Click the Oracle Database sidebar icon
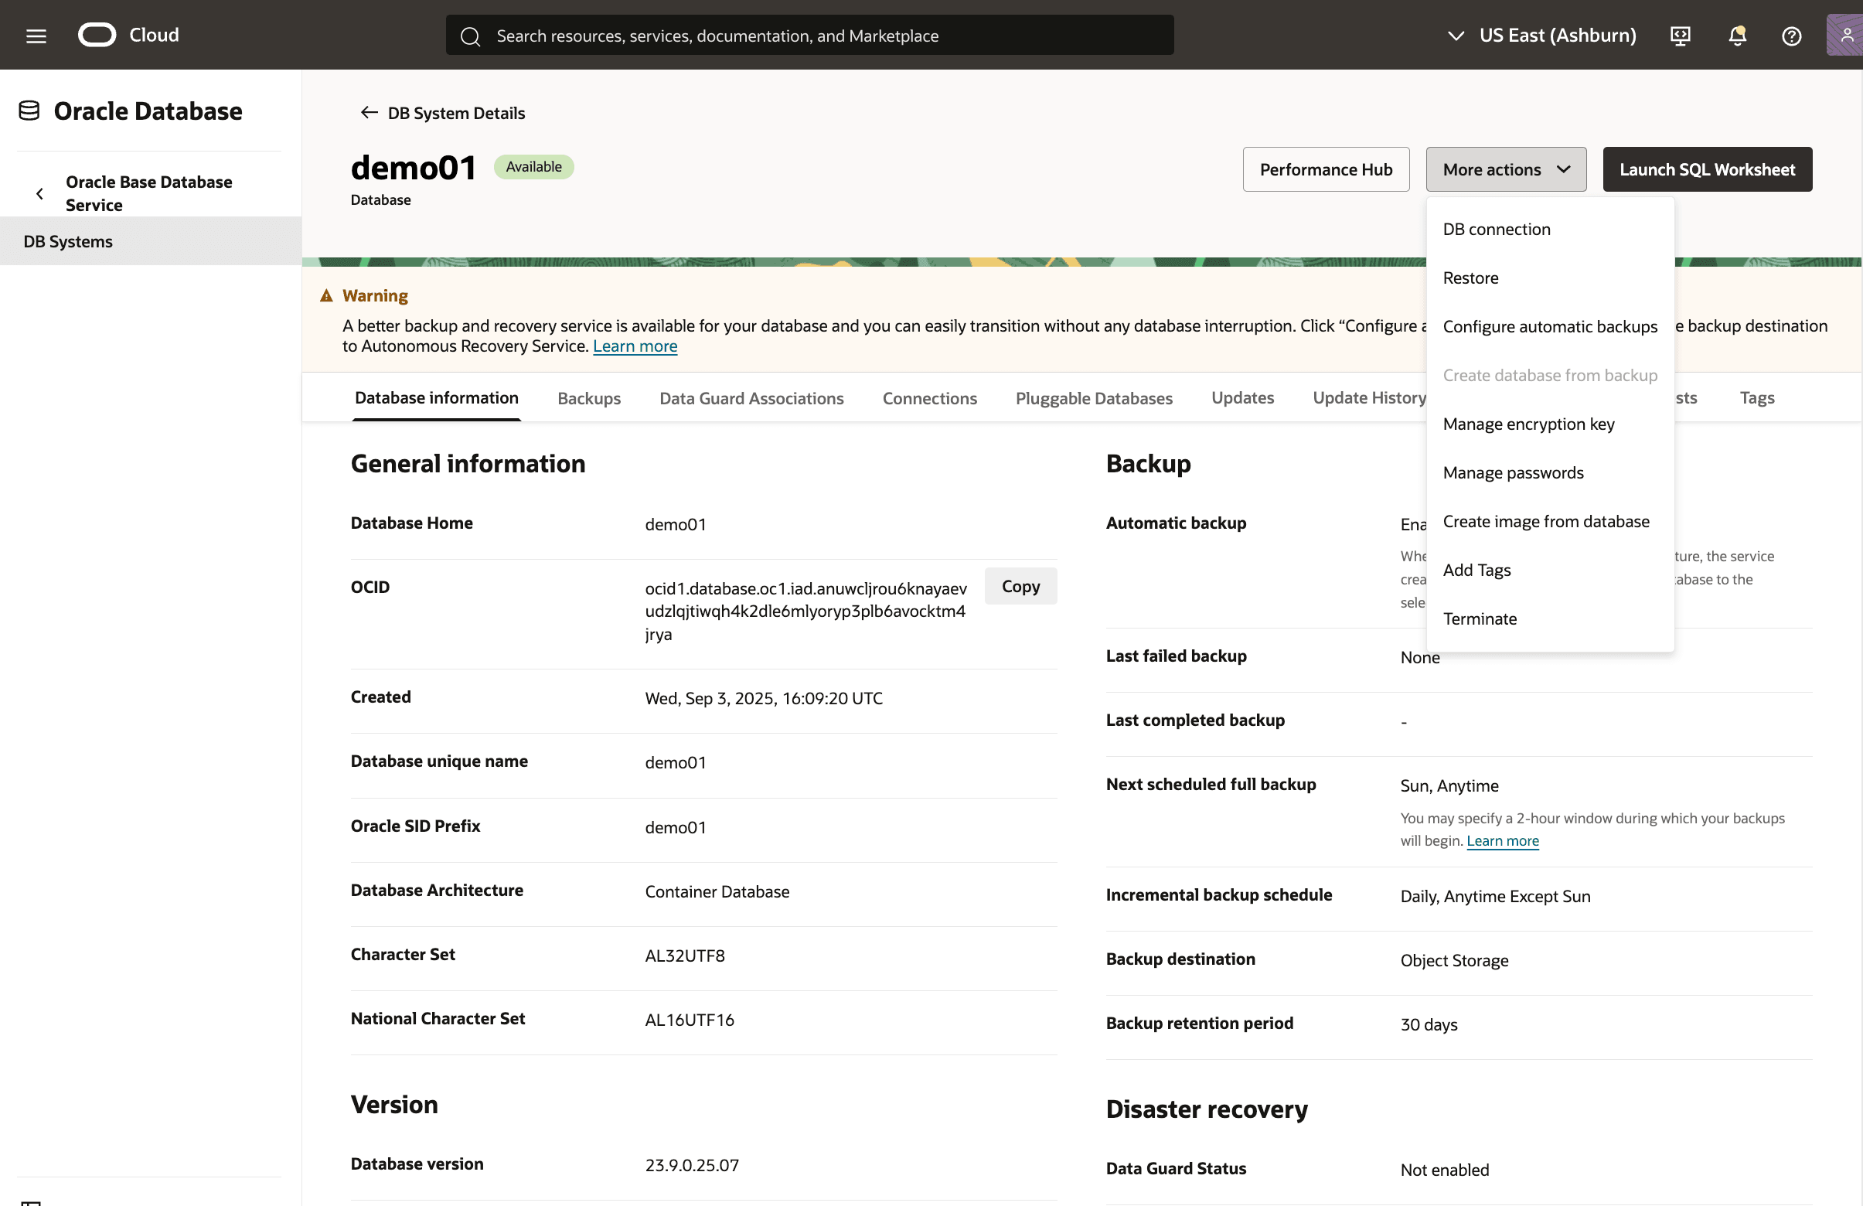The image size is (1863, 1206). [29, 111]
